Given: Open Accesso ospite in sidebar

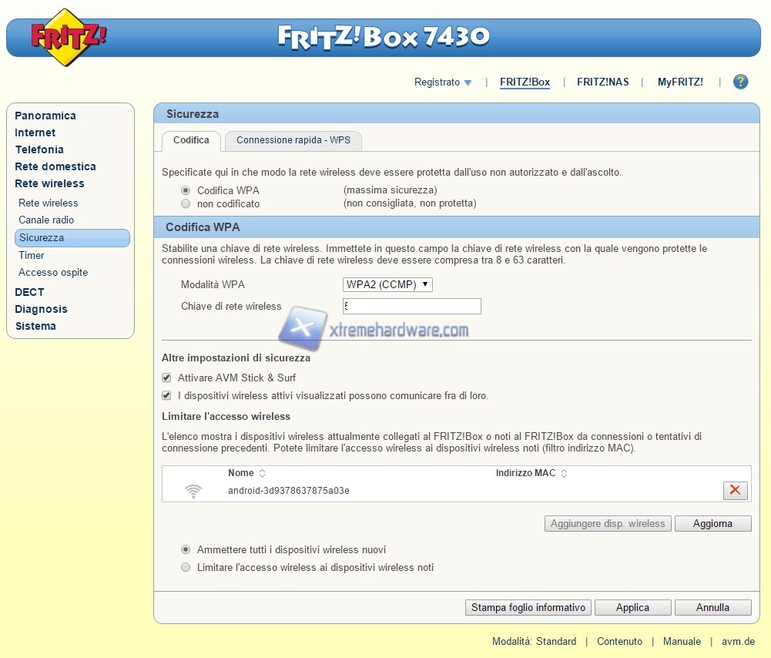Looking at the screenshot, I should point(53,273).
